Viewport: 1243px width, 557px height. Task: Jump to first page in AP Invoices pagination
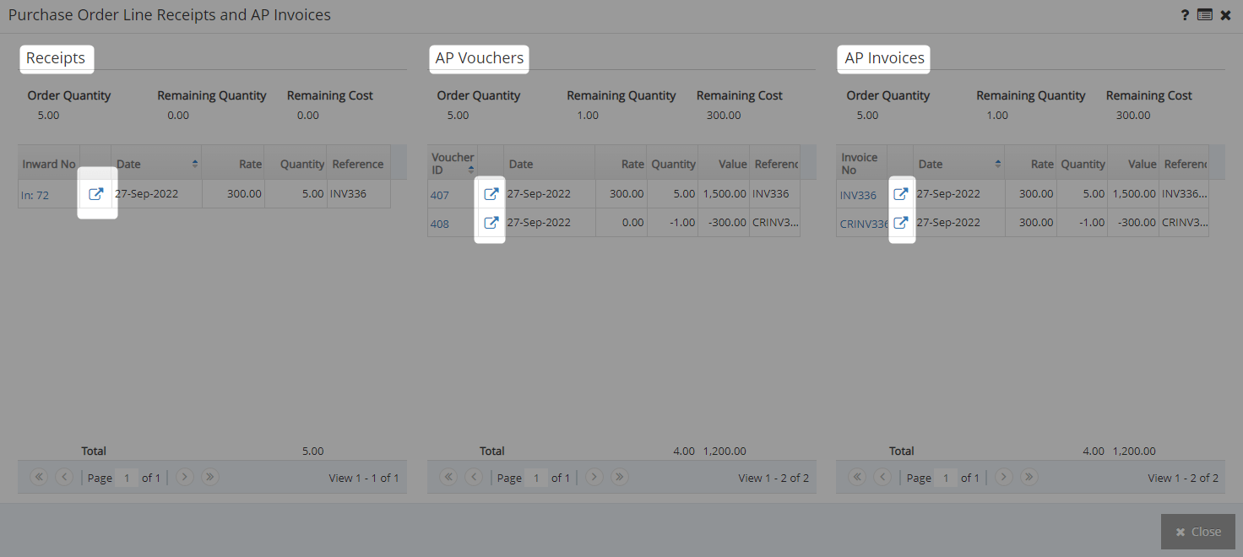click(858, 477)
